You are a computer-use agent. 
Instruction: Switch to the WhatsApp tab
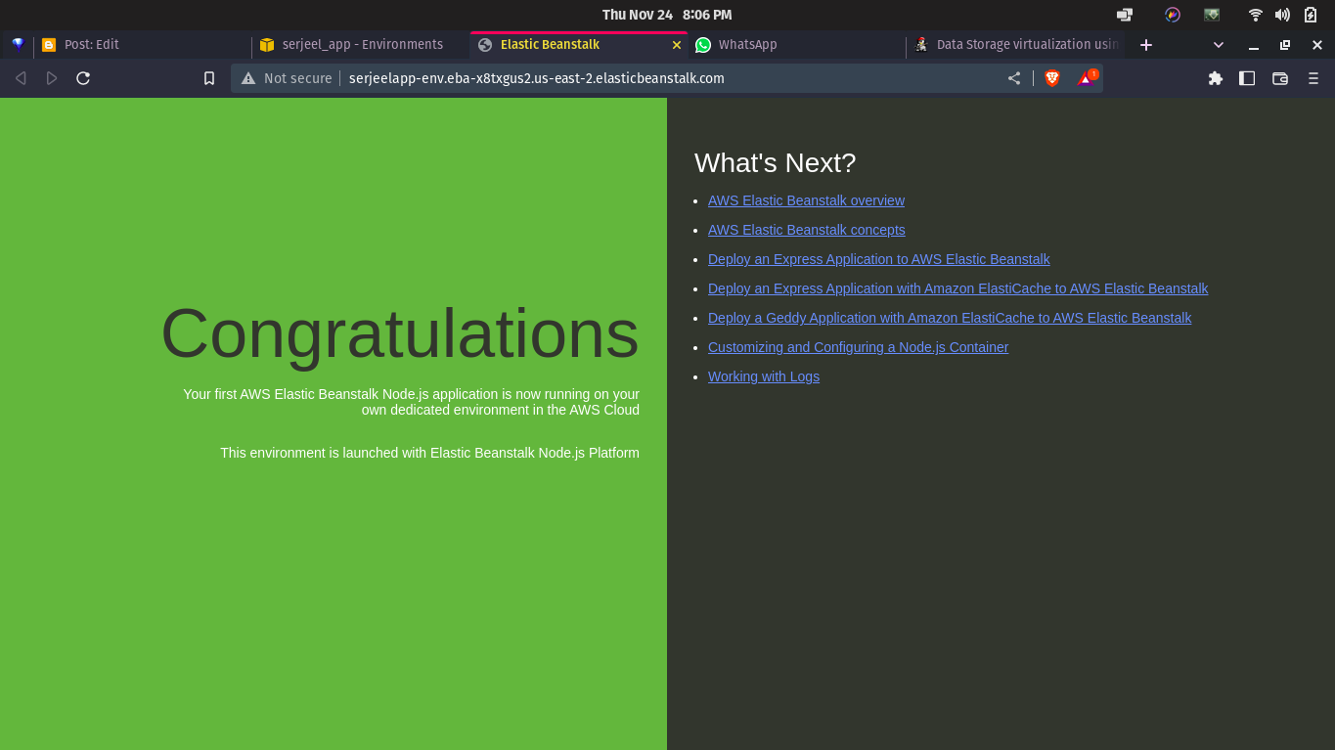pyautogui.click(x=796, y=45)
